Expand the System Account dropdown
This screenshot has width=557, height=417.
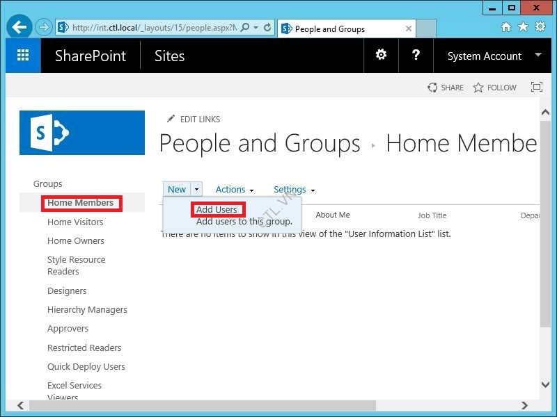click(x=538, y=56)
